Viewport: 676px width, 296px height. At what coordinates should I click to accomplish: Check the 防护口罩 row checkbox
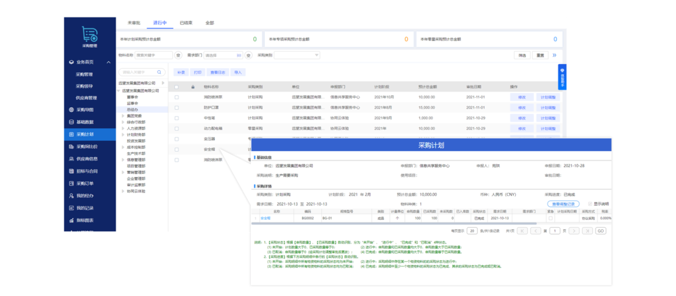point(177,107)
